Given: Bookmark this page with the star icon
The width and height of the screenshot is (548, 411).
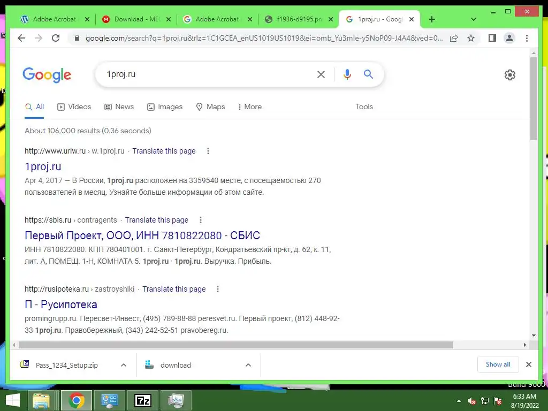Looking at the screenshot, I should 471,38.
